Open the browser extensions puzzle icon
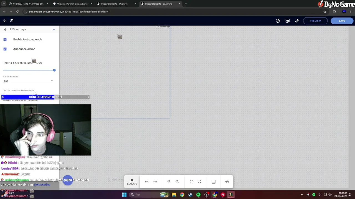The height and width of the screenshot is (199, 355). pyautogui.click(x=334, y=12)
